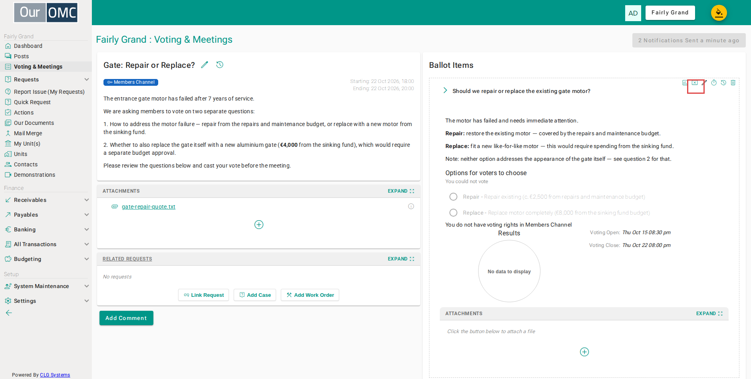This screenshot has width=751, height=379.
Task: Open the gate-repair-quote.txt attachment link
Action: pyautogui.click(x=149, y=207)
